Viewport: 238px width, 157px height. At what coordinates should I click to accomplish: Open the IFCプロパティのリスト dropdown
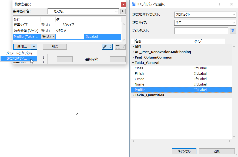click(x=205, y=15)
